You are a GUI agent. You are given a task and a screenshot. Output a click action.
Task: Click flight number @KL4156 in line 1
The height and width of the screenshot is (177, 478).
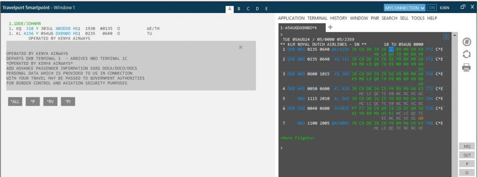(x=340, y=49)
